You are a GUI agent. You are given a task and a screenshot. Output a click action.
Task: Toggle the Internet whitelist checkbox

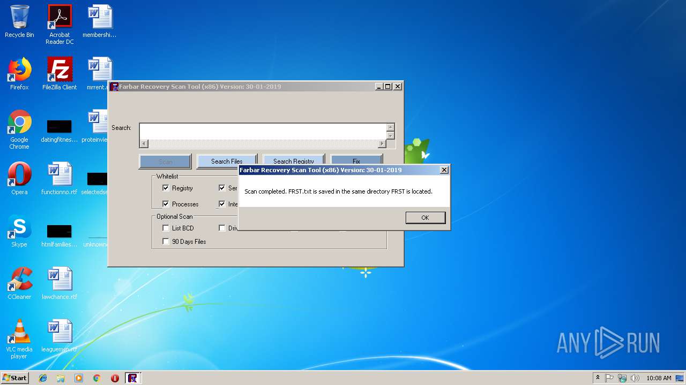tap(222, 204)
